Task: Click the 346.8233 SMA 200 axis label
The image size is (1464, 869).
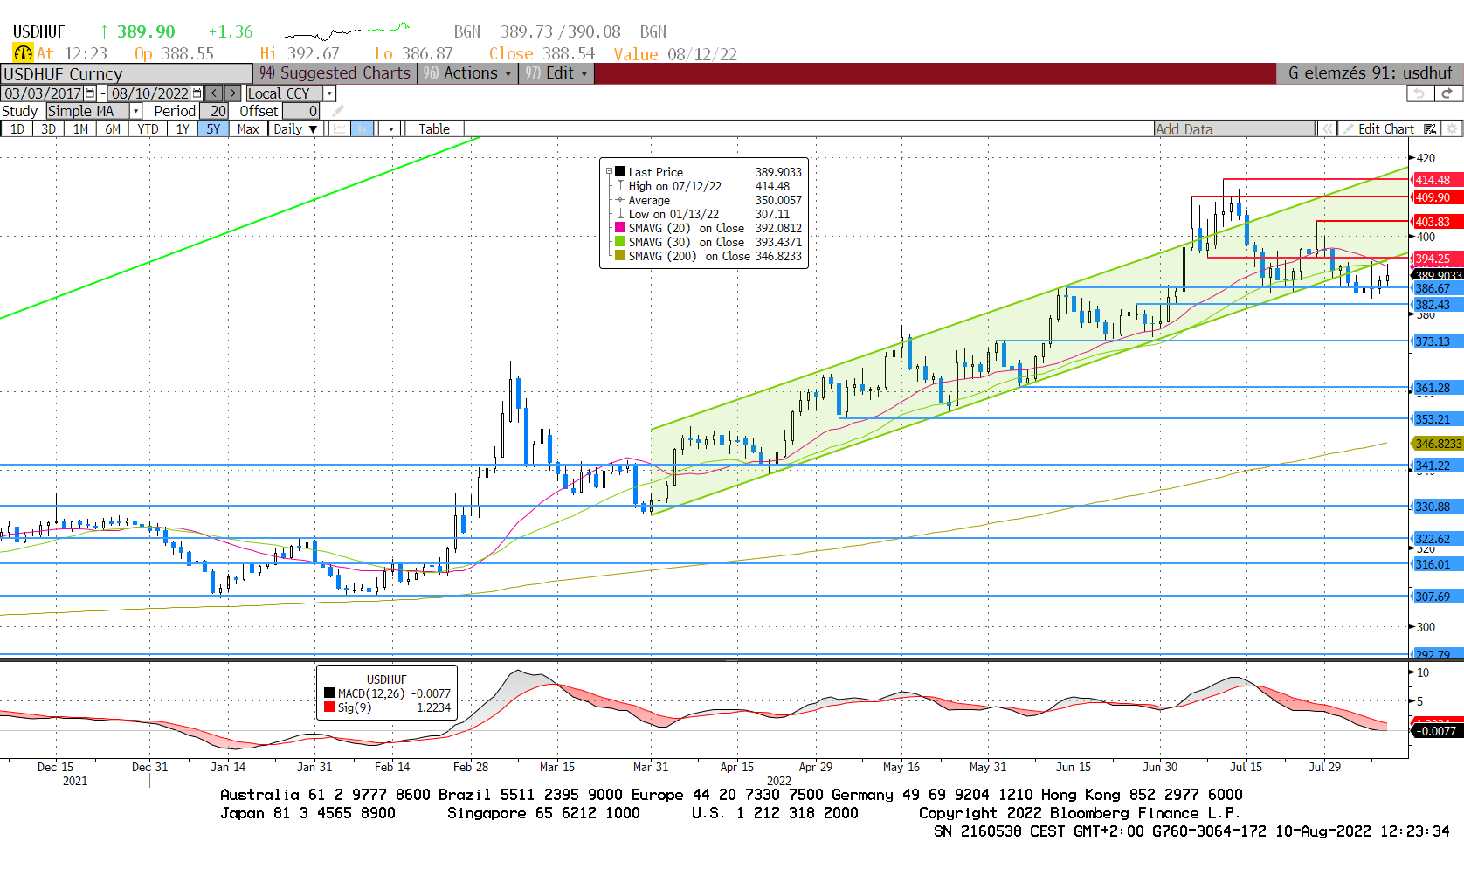Action: [x=1438, y=444]
